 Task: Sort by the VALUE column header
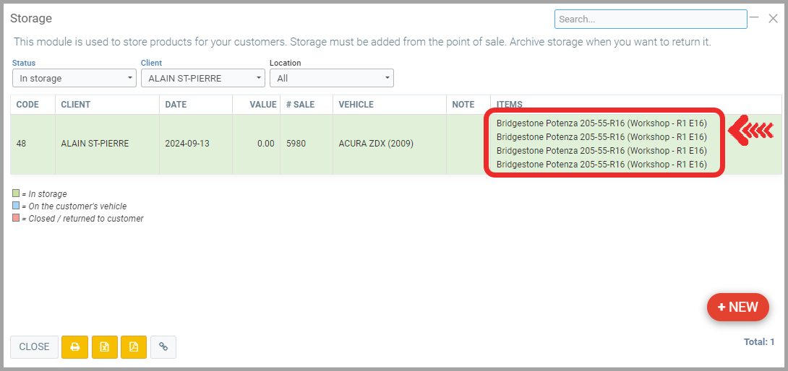coord(263,105)
